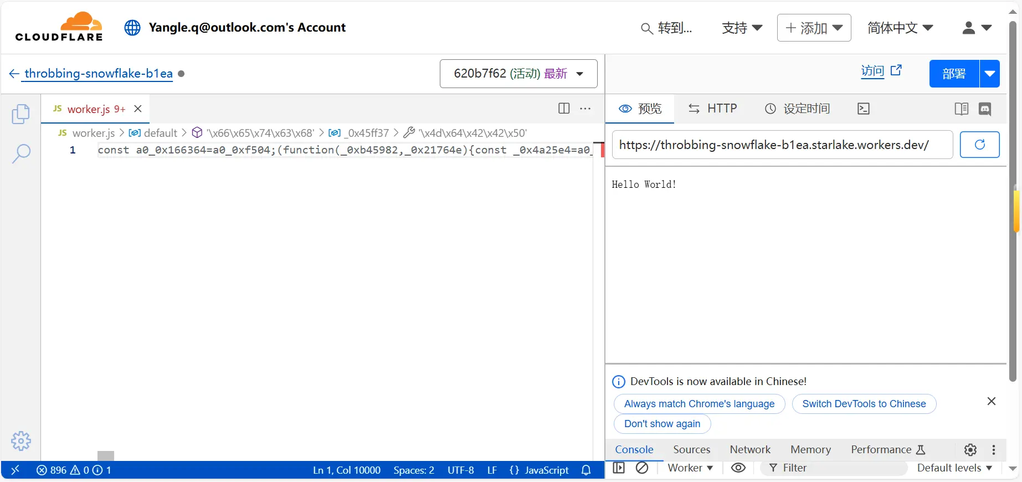Open the Default levels dropdown
1022x482 pixels.
click(x=954, y=468)
